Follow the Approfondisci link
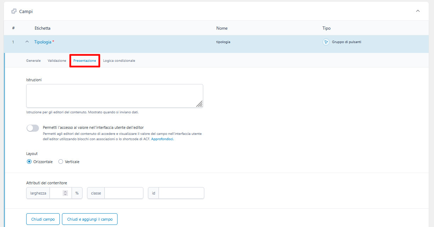 [x=162, y=139]
